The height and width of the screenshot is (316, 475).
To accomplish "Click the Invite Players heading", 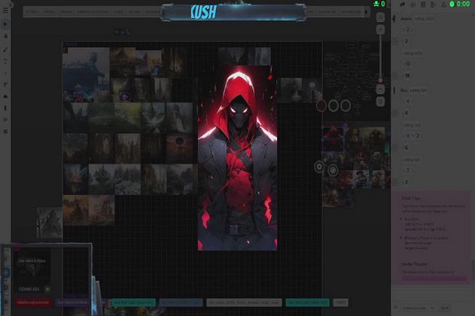I will pyautogui.click(x=415, y=264).
